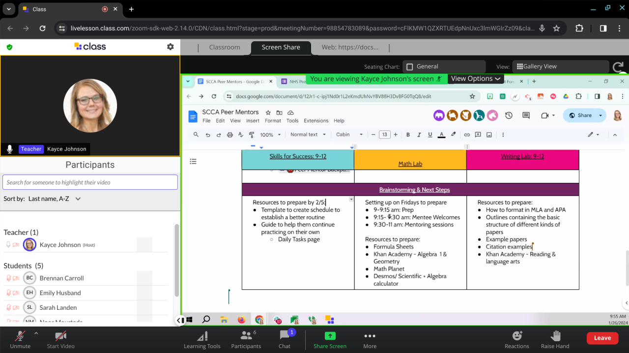Click the Chrome tab search dropdown arrow
Image resolution: width=629 pixels, height=353 pixels.
point(9,9)
